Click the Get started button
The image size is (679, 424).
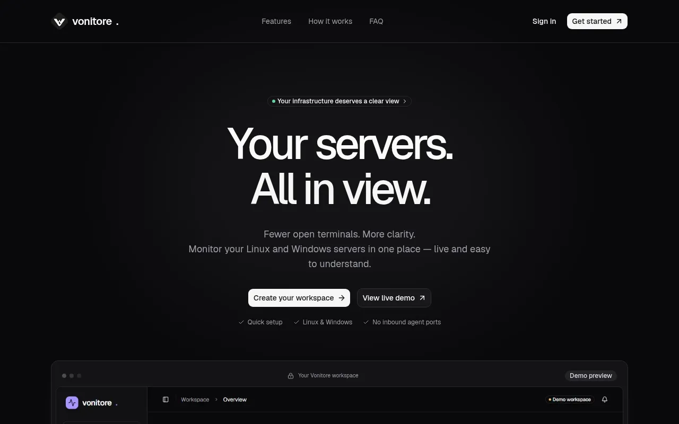click(597, 21)
